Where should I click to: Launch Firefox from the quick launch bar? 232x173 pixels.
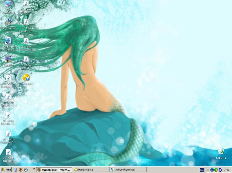coord(21,170)
